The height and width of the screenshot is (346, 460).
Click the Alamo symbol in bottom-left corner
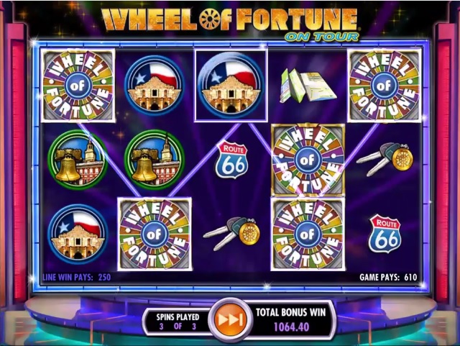pyautogui.click(x=78, y=234)
